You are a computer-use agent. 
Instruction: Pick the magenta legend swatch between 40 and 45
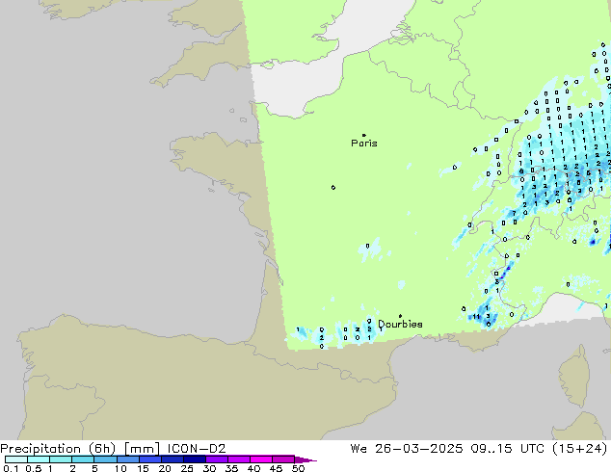(x=261, y=459)
